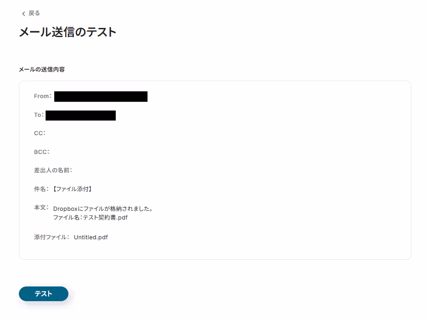This screenshot has height=319, width=427.
Task: Open the Untitled.pdf attachment name
Action: 91,237
